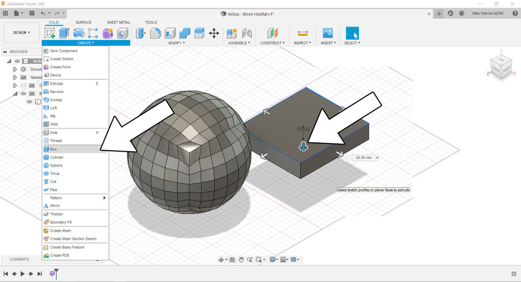Select Torus in the Create dropdown list
Screen dimensions: 521x282
coord(54,173)
